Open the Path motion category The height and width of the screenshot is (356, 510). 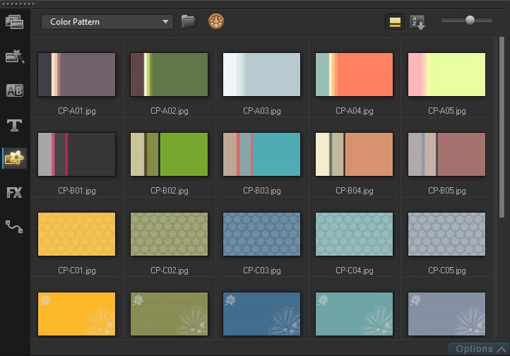15,226
